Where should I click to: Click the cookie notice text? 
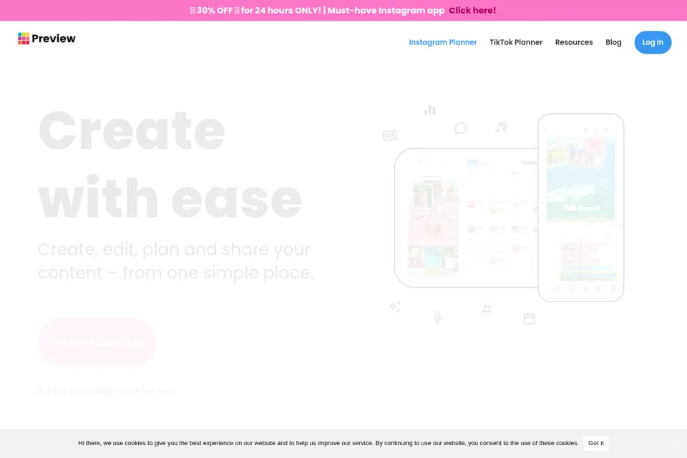click(x=328, y=443)
